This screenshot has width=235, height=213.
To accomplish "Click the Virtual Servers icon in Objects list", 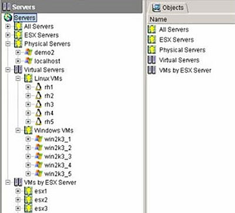I will (152, 60).
